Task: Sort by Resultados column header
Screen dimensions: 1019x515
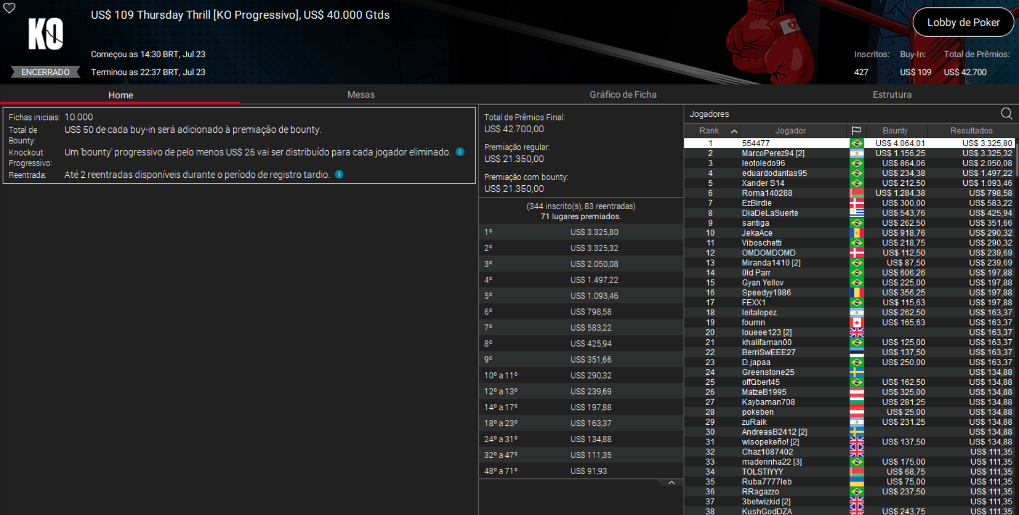Action: point(971,131)
